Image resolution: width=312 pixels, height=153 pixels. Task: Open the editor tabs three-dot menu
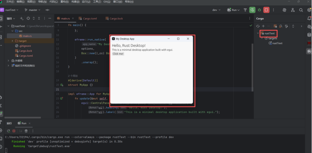(x=250, y=18)
